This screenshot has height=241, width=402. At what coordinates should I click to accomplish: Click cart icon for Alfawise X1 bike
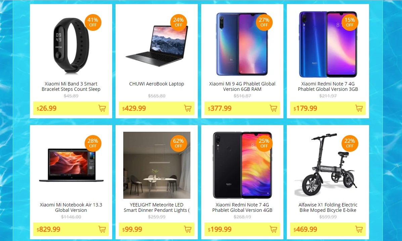[359, 229]
